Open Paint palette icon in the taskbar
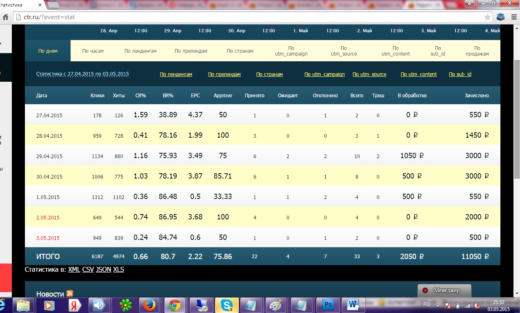This screenshot has height=313, width=520. tap(277, 305)
